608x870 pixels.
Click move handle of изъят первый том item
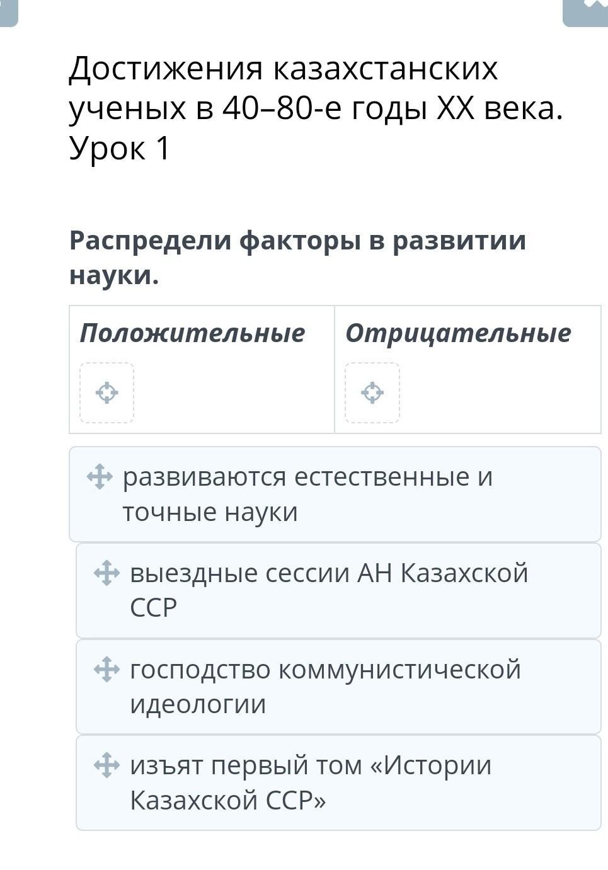(106, 765)
